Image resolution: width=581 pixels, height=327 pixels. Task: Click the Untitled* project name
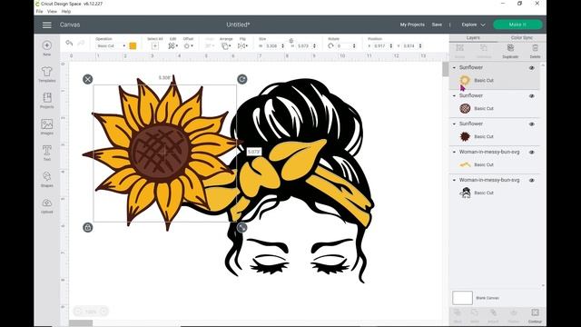point(238,25)
